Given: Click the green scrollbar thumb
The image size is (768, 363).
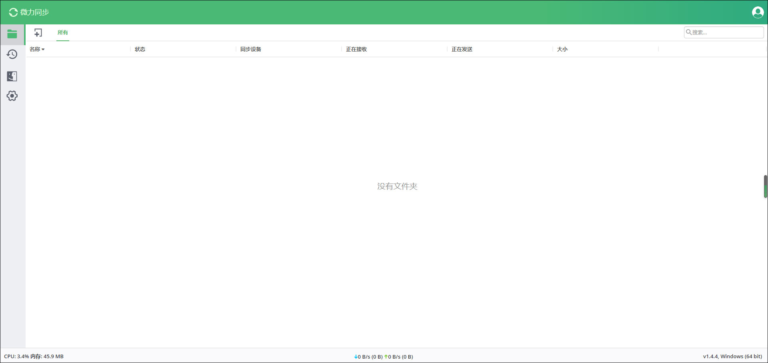Looking at the screenshot, I should coord(765,186).
